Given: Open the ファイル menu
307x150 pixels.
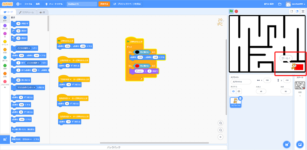Looking at the screenshot, I should [28, 4].
